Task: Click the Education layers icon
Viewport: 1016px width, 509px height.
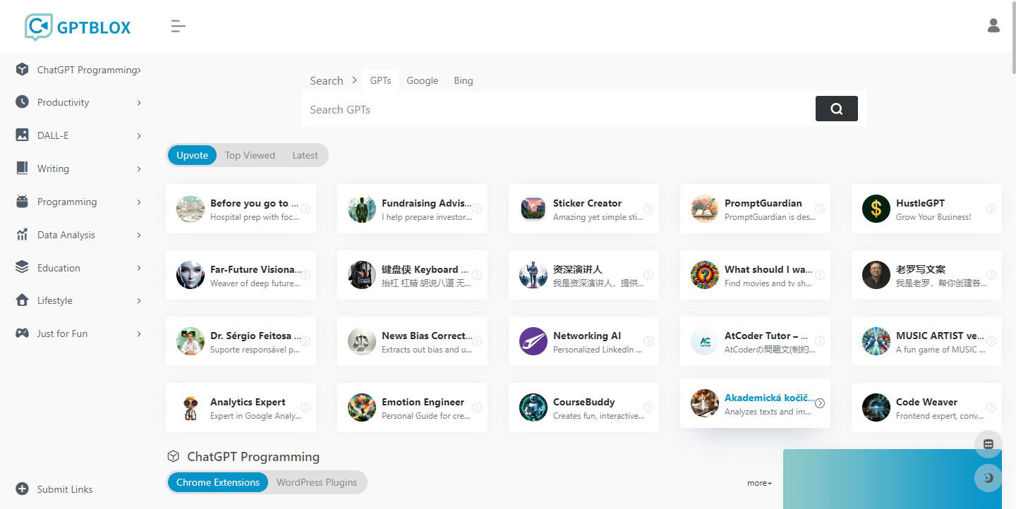Action: 23,268
